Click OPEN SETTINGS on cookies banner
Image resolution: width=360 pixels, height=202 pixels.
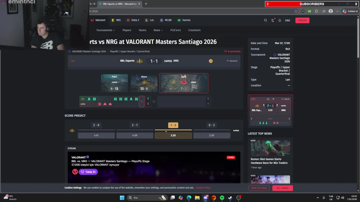point(259,188)
